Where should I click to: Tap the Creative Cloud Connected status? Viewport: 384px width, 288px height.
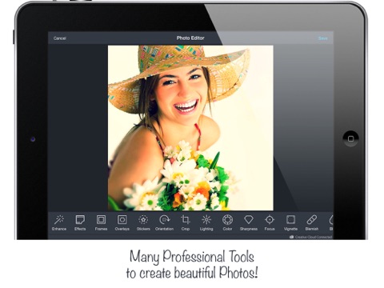click(310, 237)
